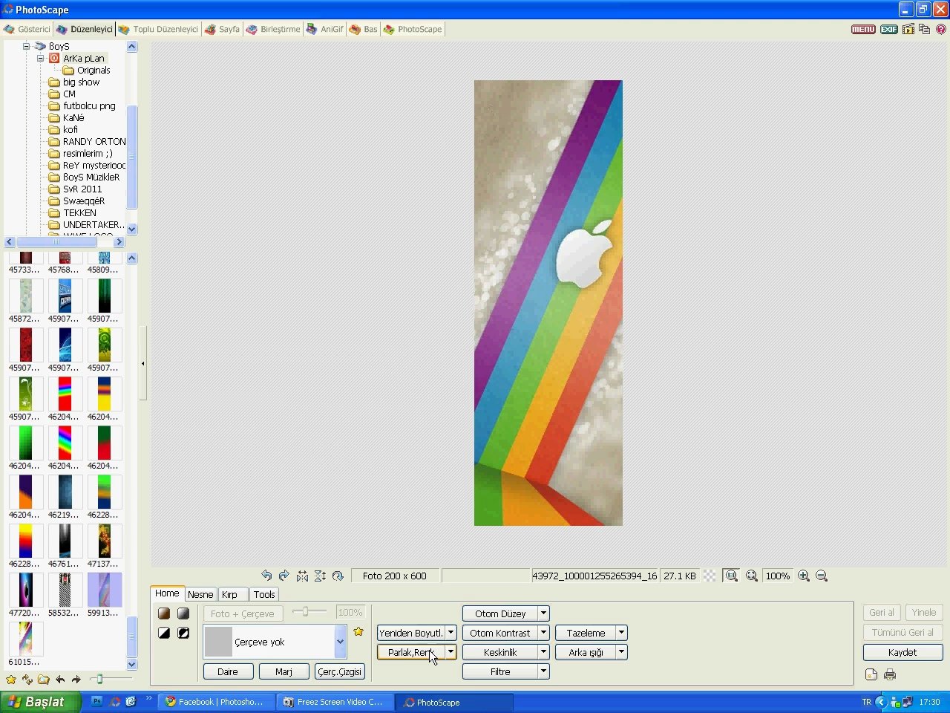Click the help question mark icon

point(941,29)
